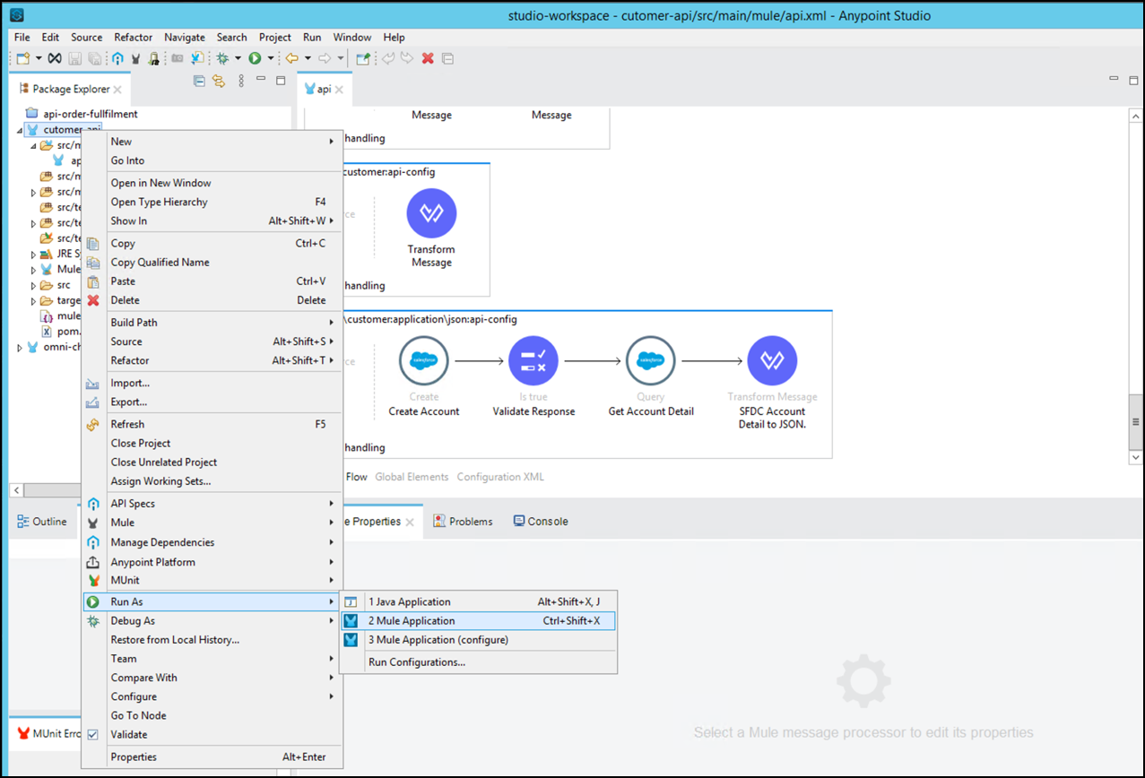Viewport: 1145px width, 778px height.
Task: Click the blue Exchange toolbar icon
Action: [x=117, y=58]
